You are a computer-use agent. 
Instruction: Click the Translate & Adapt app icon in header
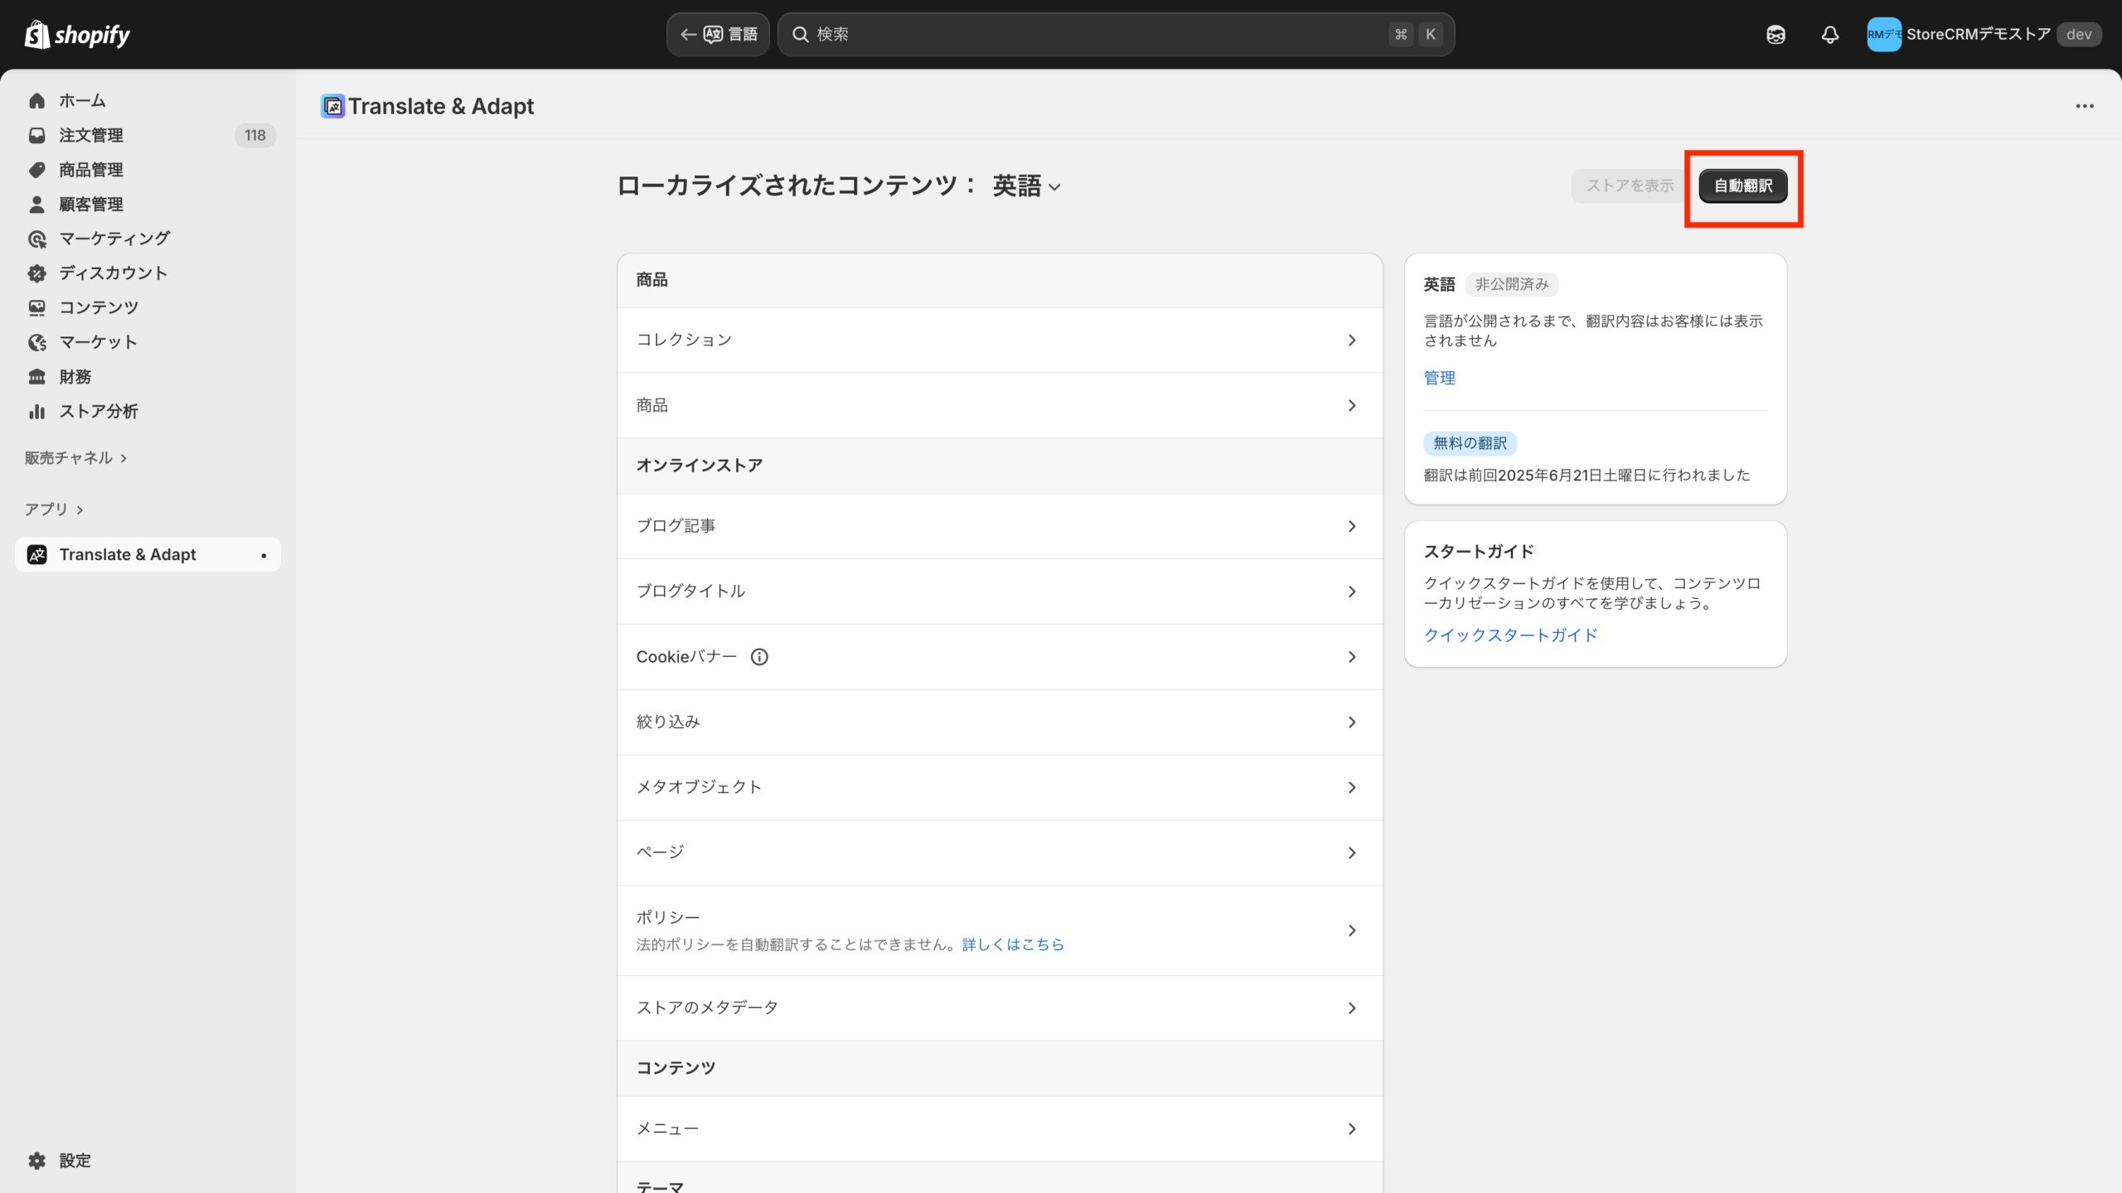[x=333, y=106]
